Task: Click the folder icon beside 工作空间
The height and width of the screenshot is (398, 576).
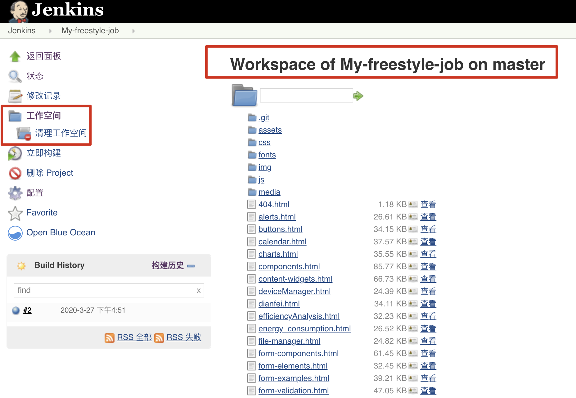Action: point(15,116)
